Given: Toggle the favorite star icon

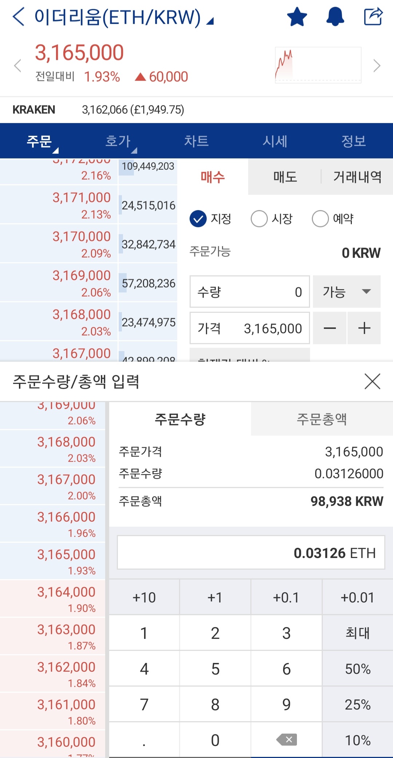Looking at the screenshot, I should click(x=297, y=17).
